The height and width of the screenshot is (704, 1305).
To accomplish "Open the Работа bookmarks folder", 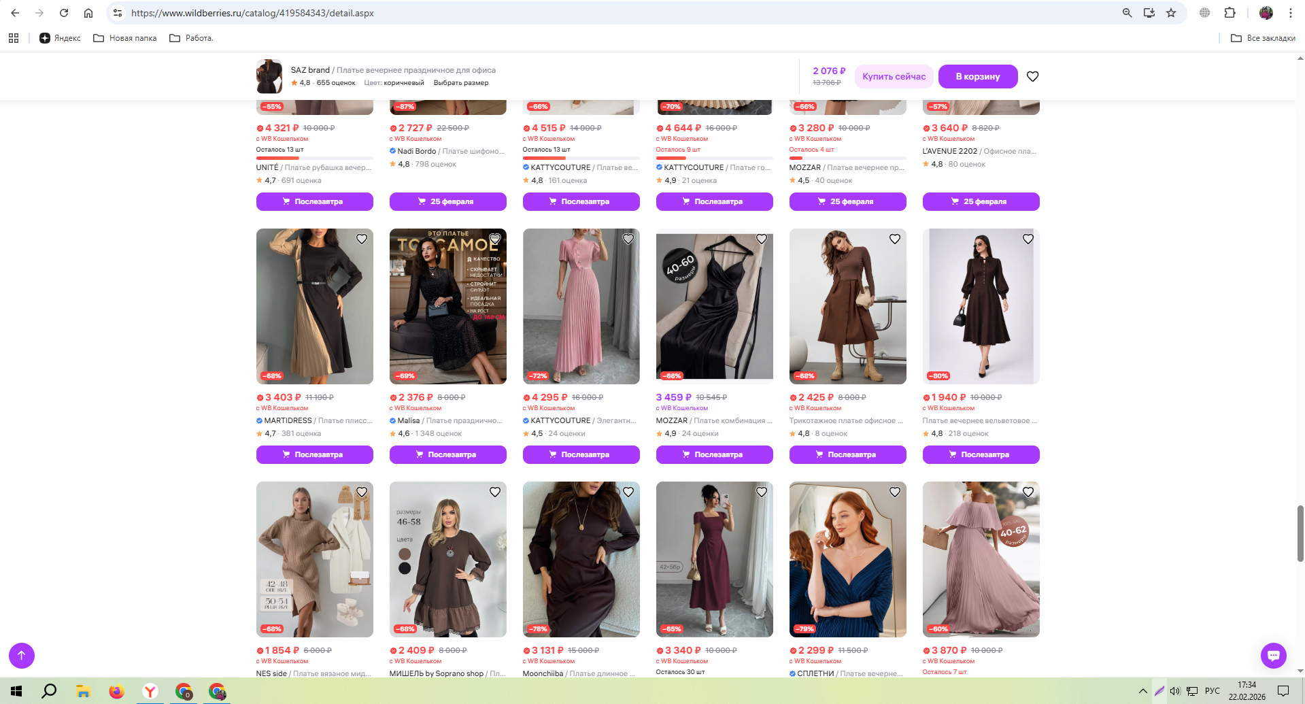I will 191,38.
